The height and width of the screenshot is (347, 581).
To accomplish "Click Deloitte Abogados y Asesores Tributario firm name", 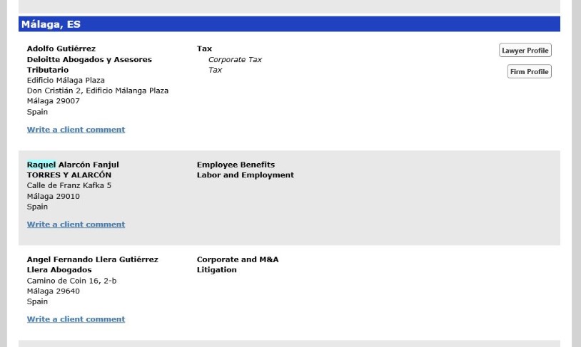I will point(89,60).
